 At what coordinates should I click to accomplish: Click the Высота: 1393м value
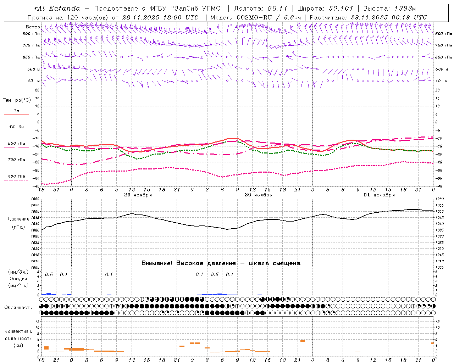pyautogui.click(x=390, y=9)
